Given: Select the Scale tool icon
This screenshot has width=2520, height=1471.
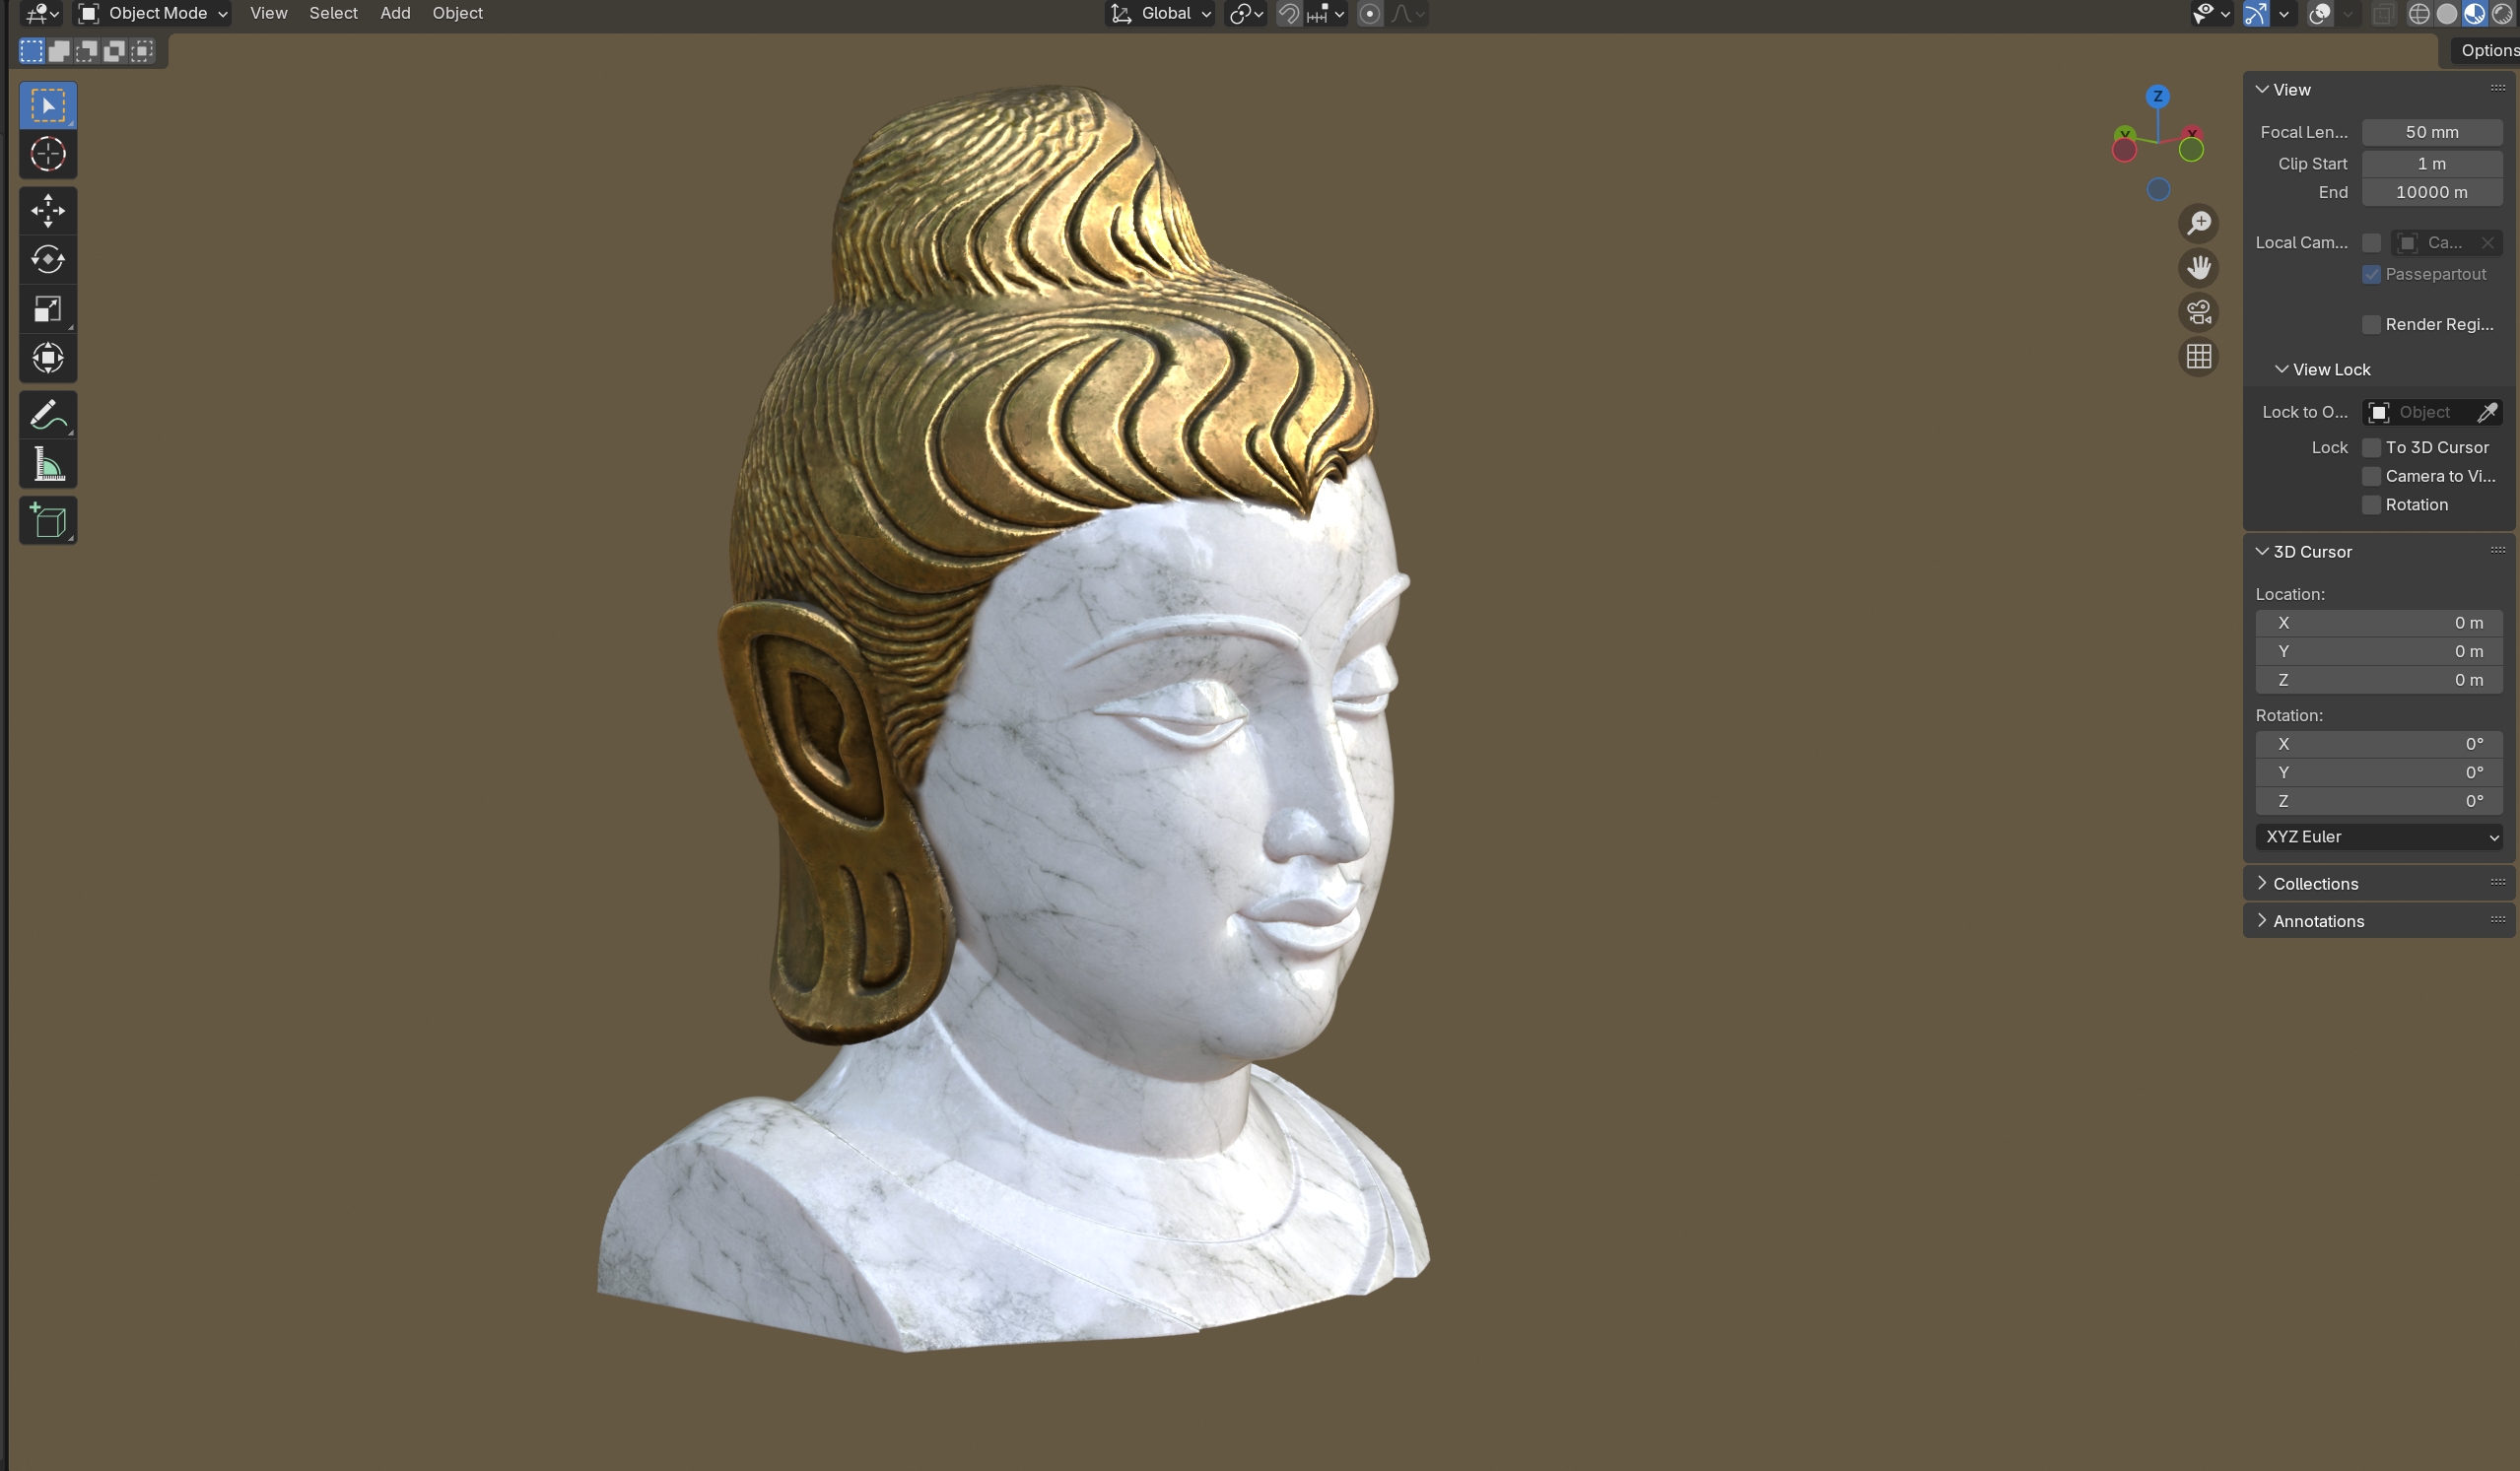Looking at the screenshot, I should [47, 309].
